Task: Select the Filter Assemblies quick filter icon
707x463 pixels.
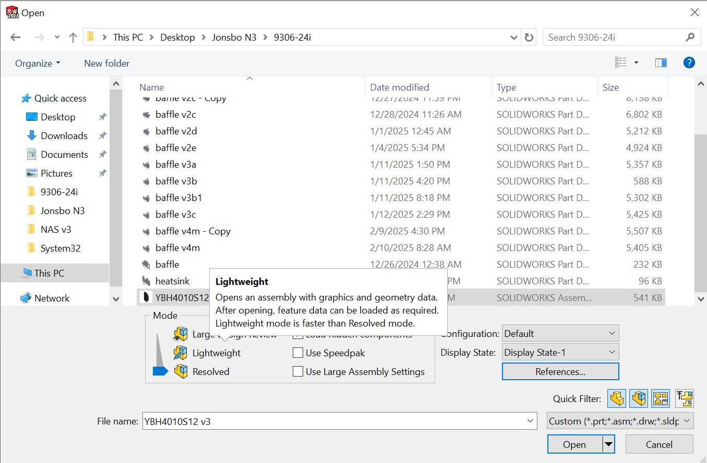Action: (638, 398)
